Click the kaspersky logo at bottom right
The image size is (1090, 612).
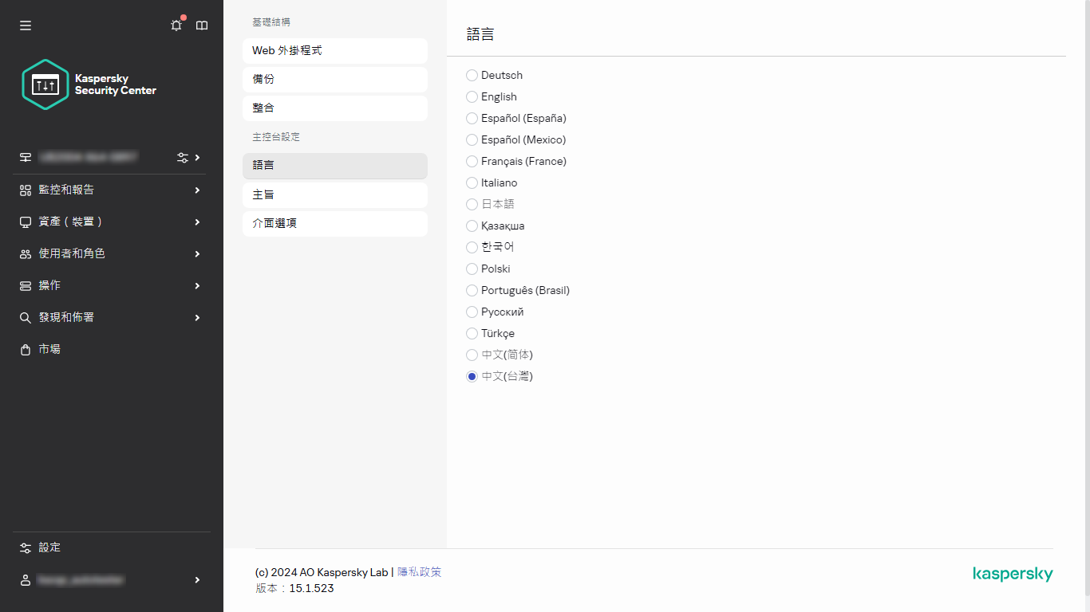[x=1013, y=574]
